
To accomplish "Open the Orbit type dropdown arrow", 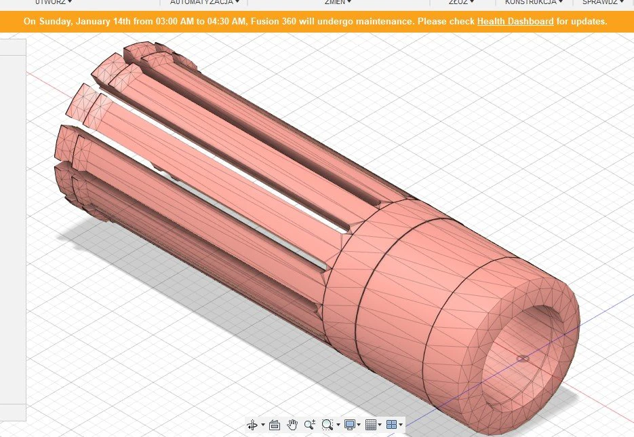I will (x=263, y=425).
